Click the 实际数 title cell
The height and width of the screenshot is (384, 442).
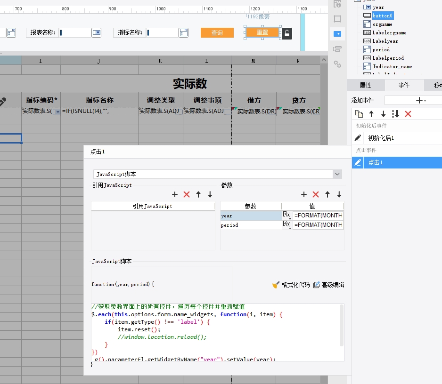pos(190,84)
